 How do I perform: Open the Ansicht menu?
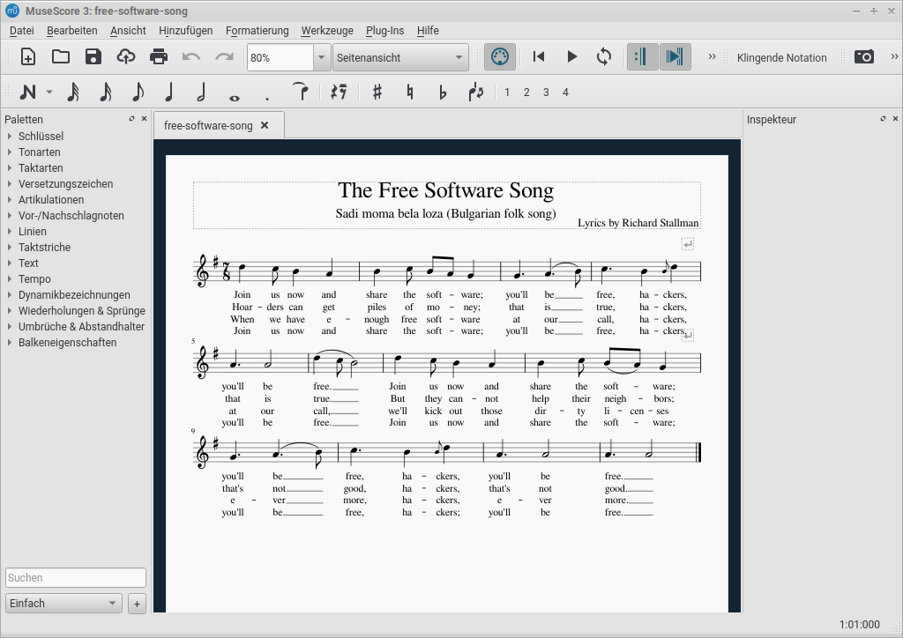click(x=128, y=31)
